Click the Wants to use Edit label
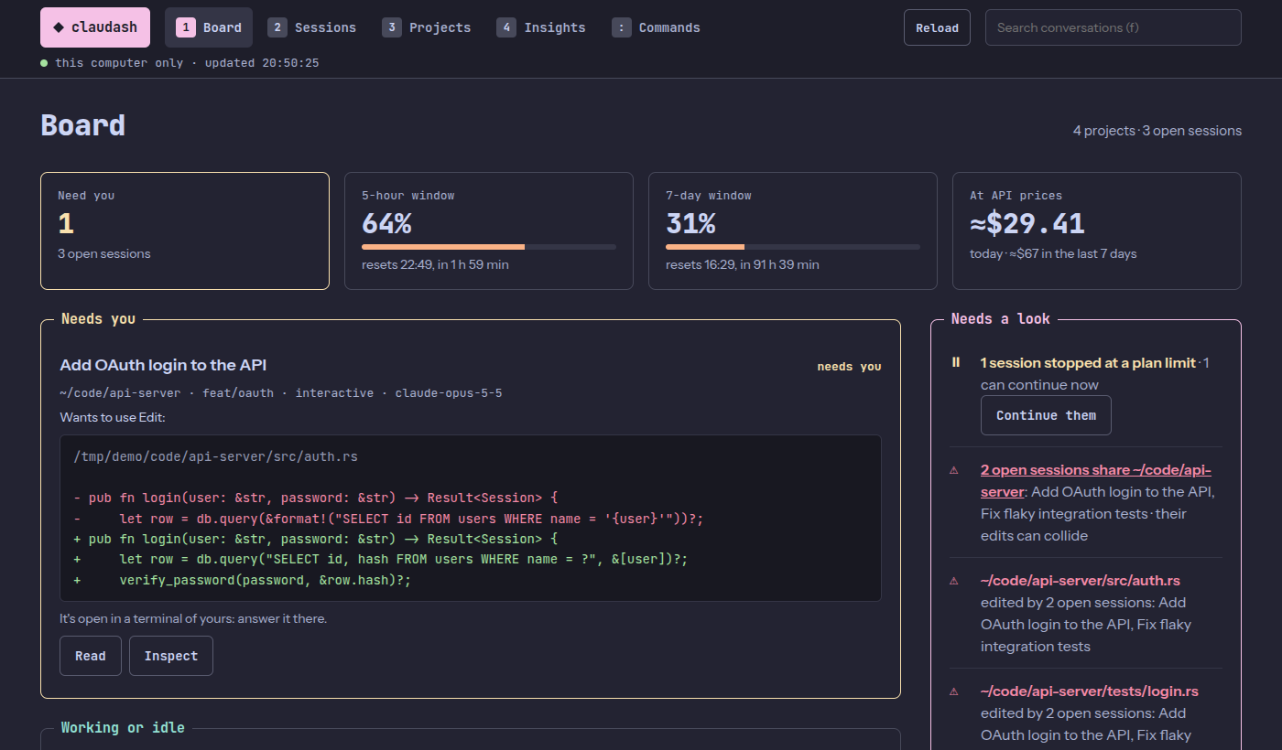The width and height of the screenshot is (1282, 750). click(x=112, y=417)
